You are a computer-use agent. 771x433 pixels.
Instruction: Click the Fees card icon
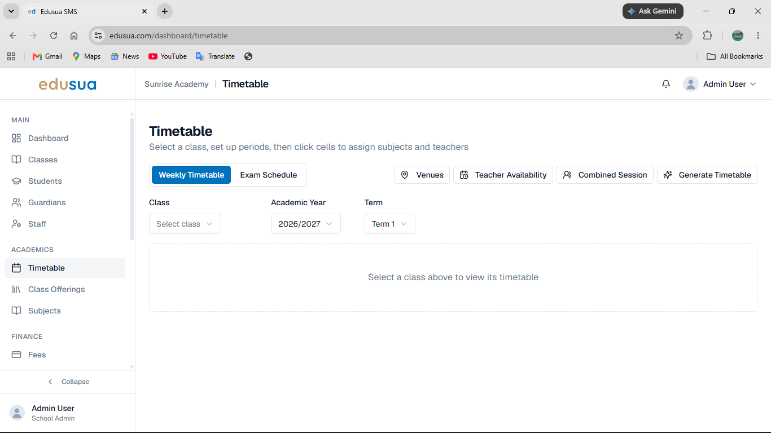coord(16,355)
